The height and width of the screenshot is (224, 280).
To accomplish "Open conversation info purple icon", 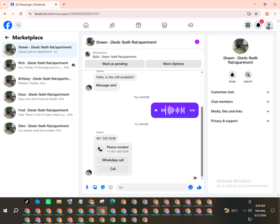I will [197, 42].
